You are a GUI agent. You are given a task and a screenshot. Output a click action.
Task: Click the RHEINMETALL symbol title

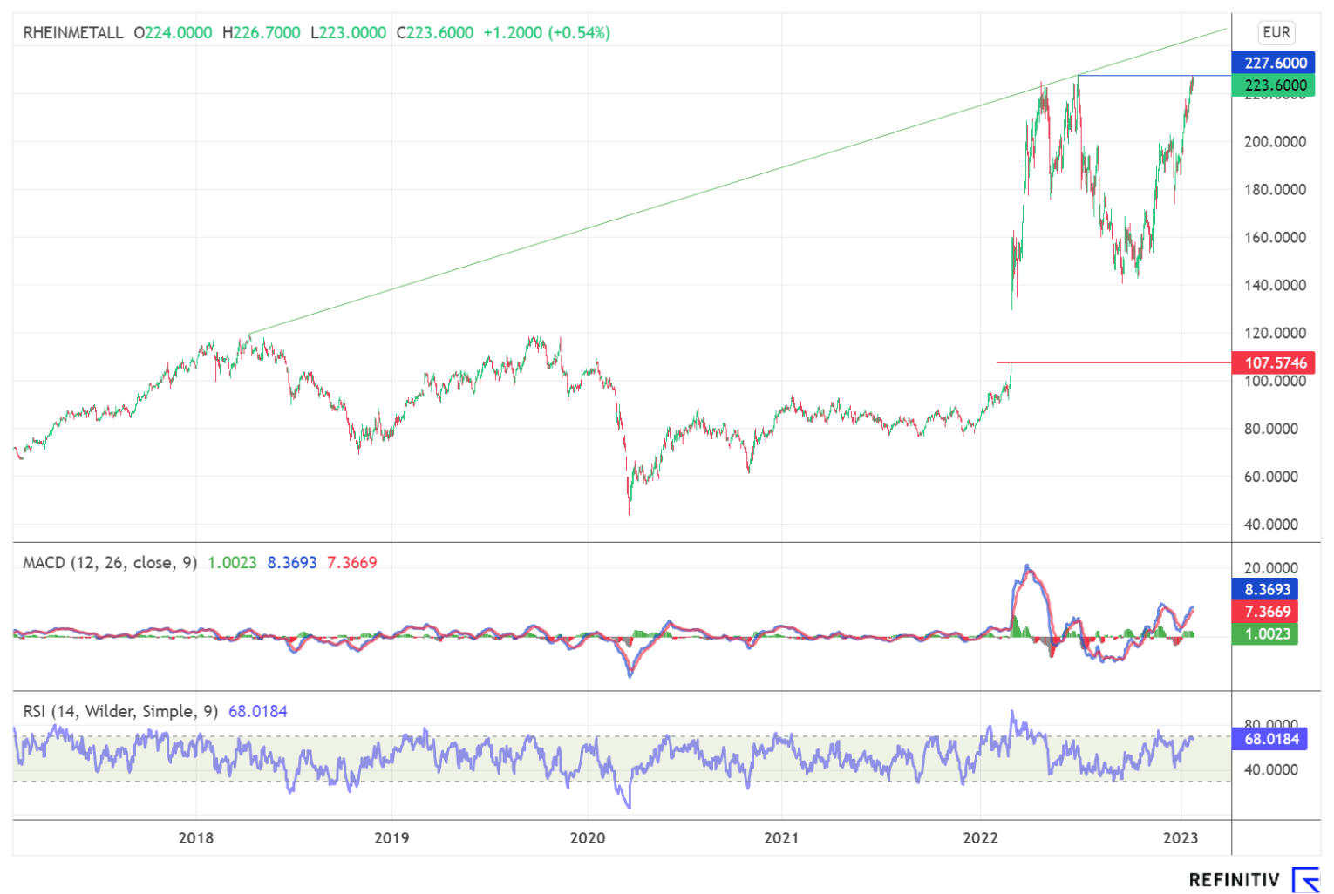[73, 33]
